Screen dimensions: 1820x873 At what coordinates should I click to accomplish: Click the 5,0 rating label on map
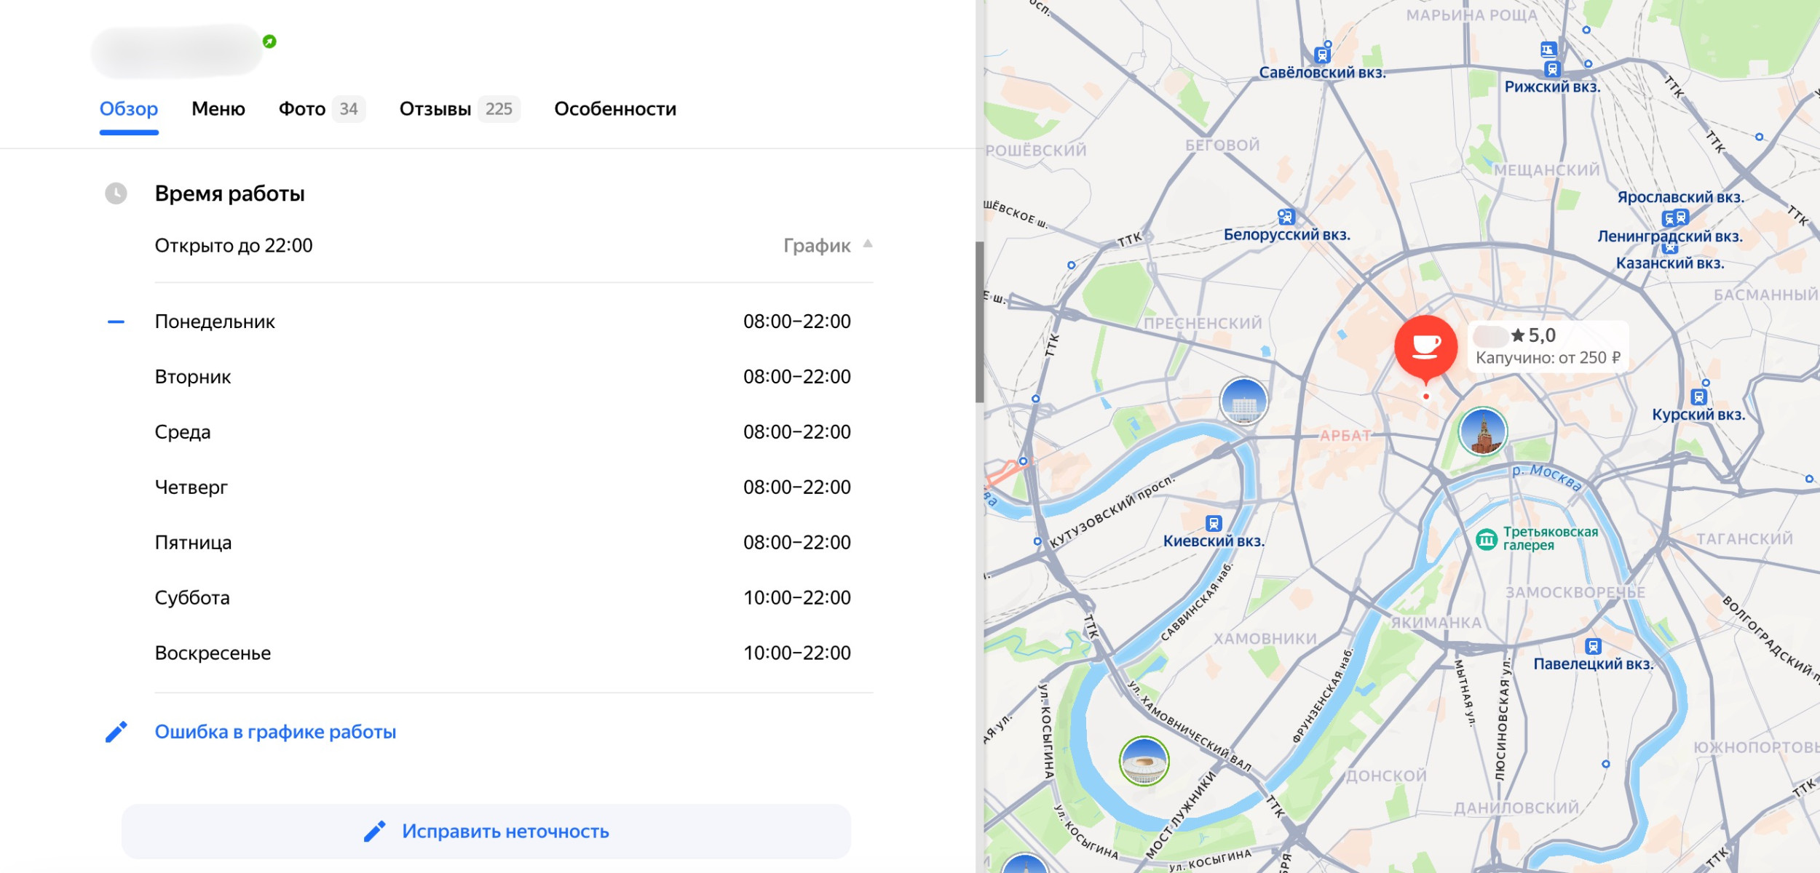click(x=1540, y=335)
